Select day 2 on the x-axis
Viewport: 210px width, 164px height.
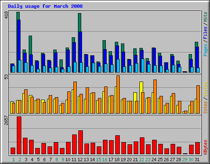pyautogui.click(x=20, y=159)
